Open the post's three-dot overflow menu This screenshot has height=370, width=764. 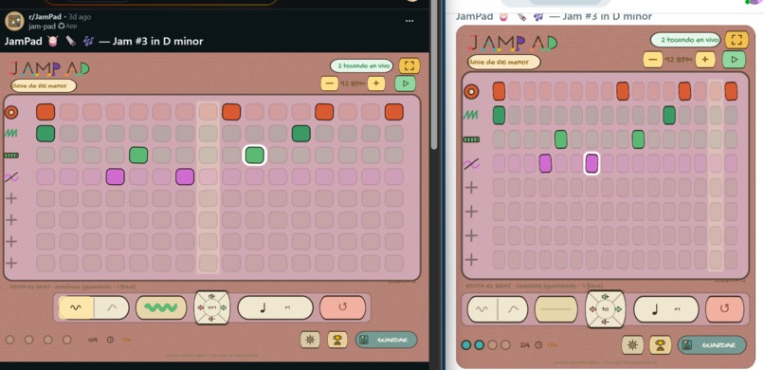[409, 21]
